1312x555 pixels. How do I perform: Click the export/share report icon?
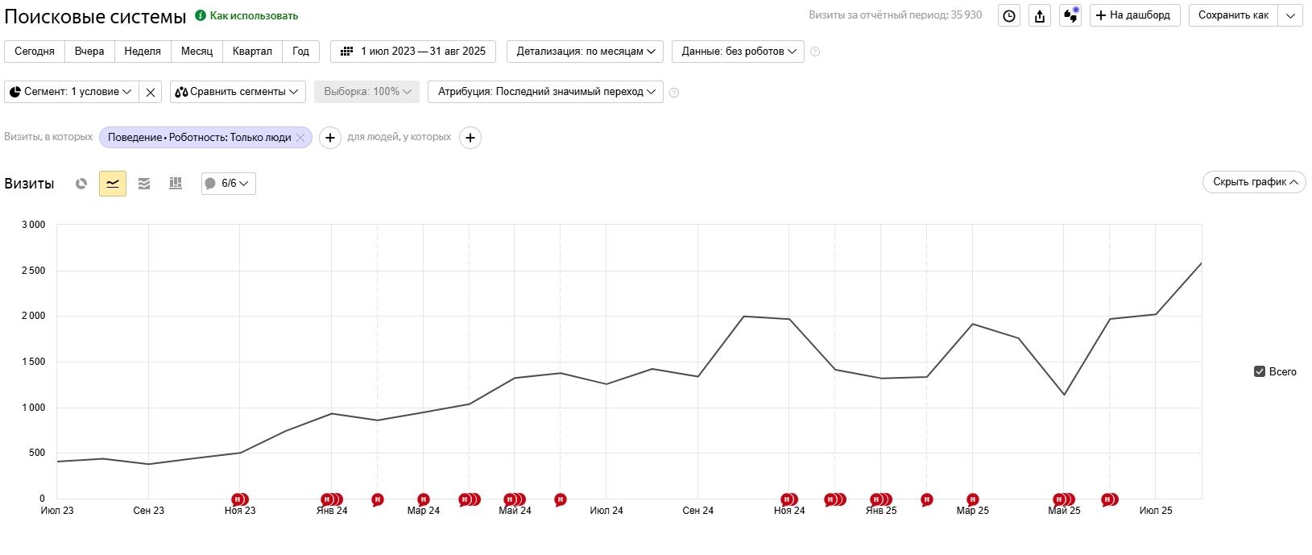pos(1040,15)
